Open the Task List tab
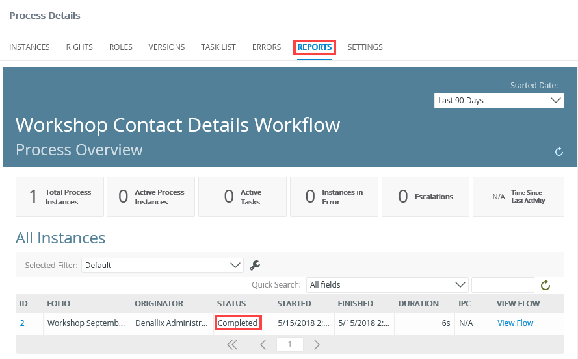The width and height of the screenshot is (578, 359). point(218,47)
